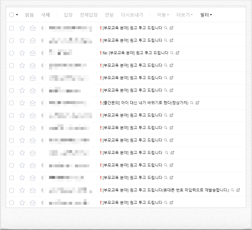Star the [출간문의] mail
The image size is (252, 230).
22,103
